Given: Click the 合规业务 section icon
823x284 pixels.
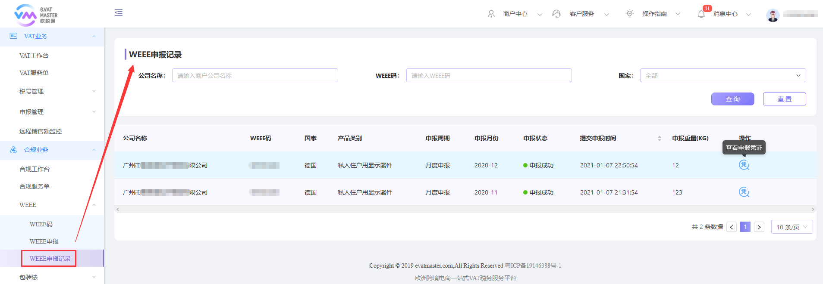Looking at the screenshot, I should coord(13,150).
